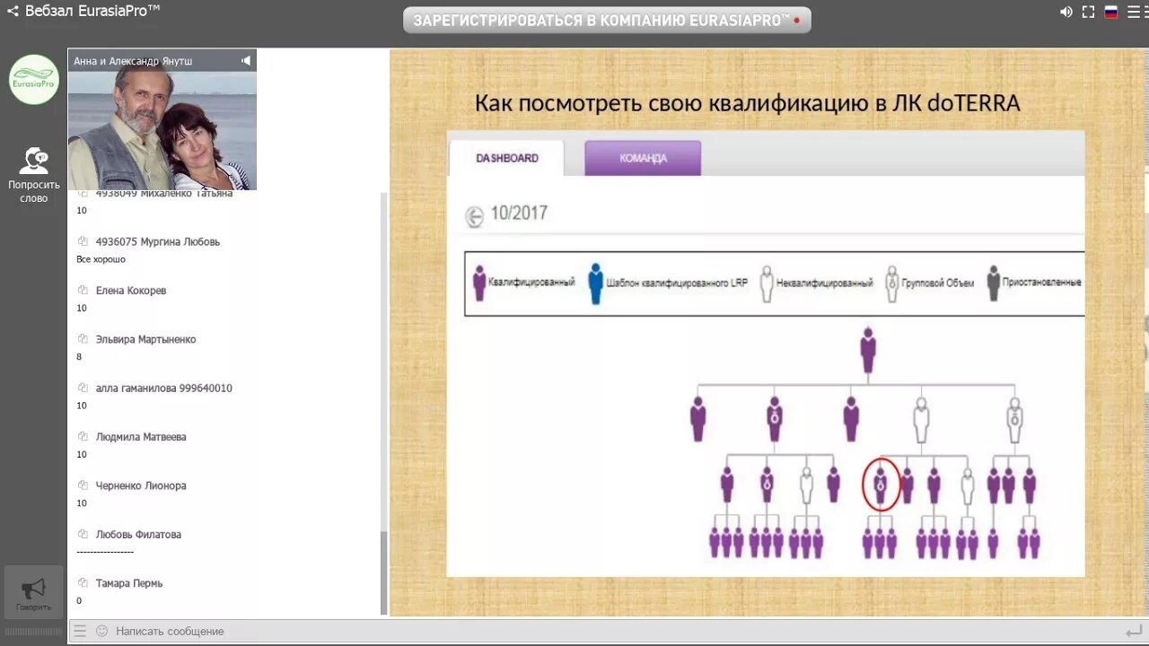Click the Неквалифицированный white legend figure
The image size is (1149, 646).
(x=766, y=284)
